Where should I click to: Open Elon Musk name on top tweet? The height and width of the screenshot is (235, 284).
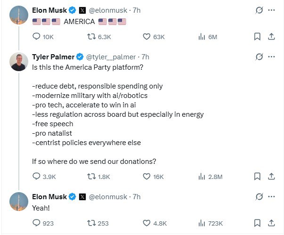(49, 10)
